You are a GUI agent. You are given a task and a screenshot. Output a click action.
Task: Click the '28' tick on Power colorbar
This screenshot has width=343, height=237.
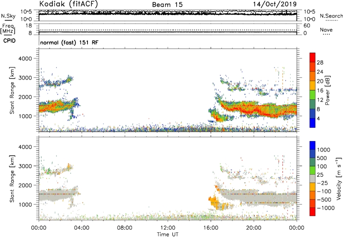[x=320, y=62]
